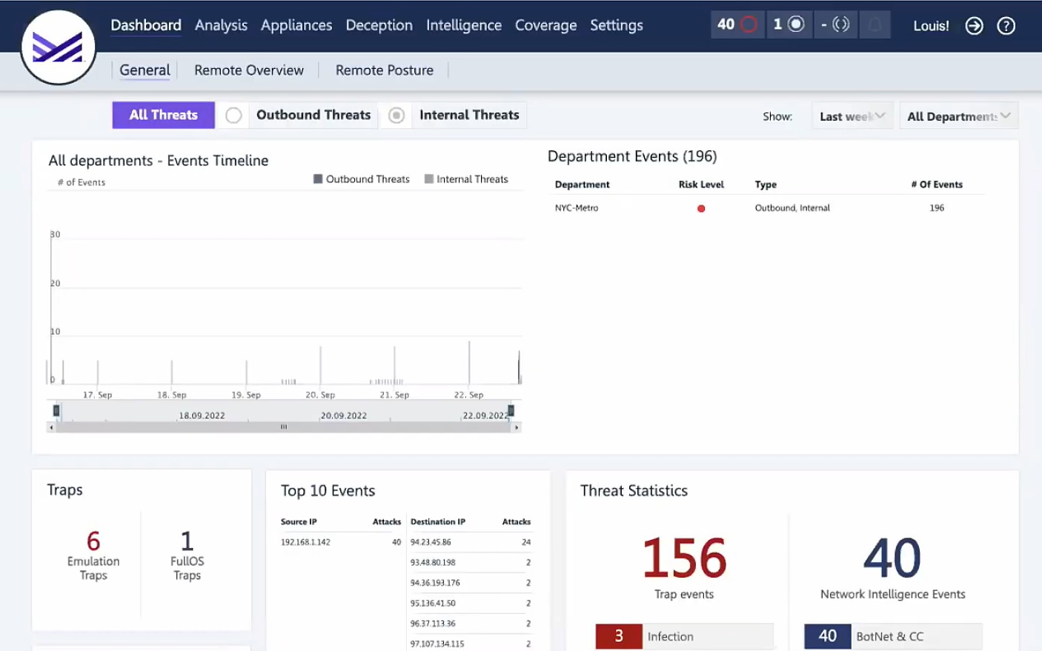
Task: Toggle Outbound Threats legend series
Action: (361, 179)
